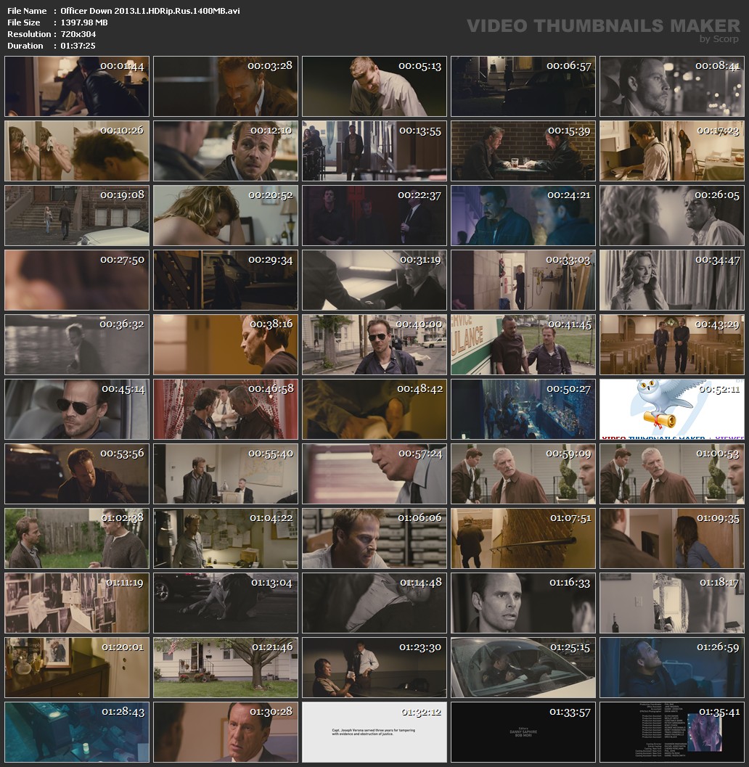The height and width of the screenshot is (767, 749).
Task: Click the timestamp label 00:40:00
Action: (419, 324)
